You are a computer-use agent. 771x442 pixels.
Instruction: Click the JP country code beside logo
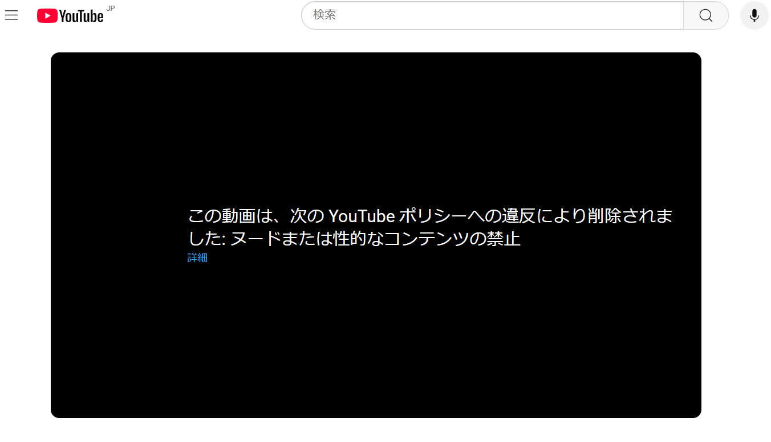[x=110, y=8]
